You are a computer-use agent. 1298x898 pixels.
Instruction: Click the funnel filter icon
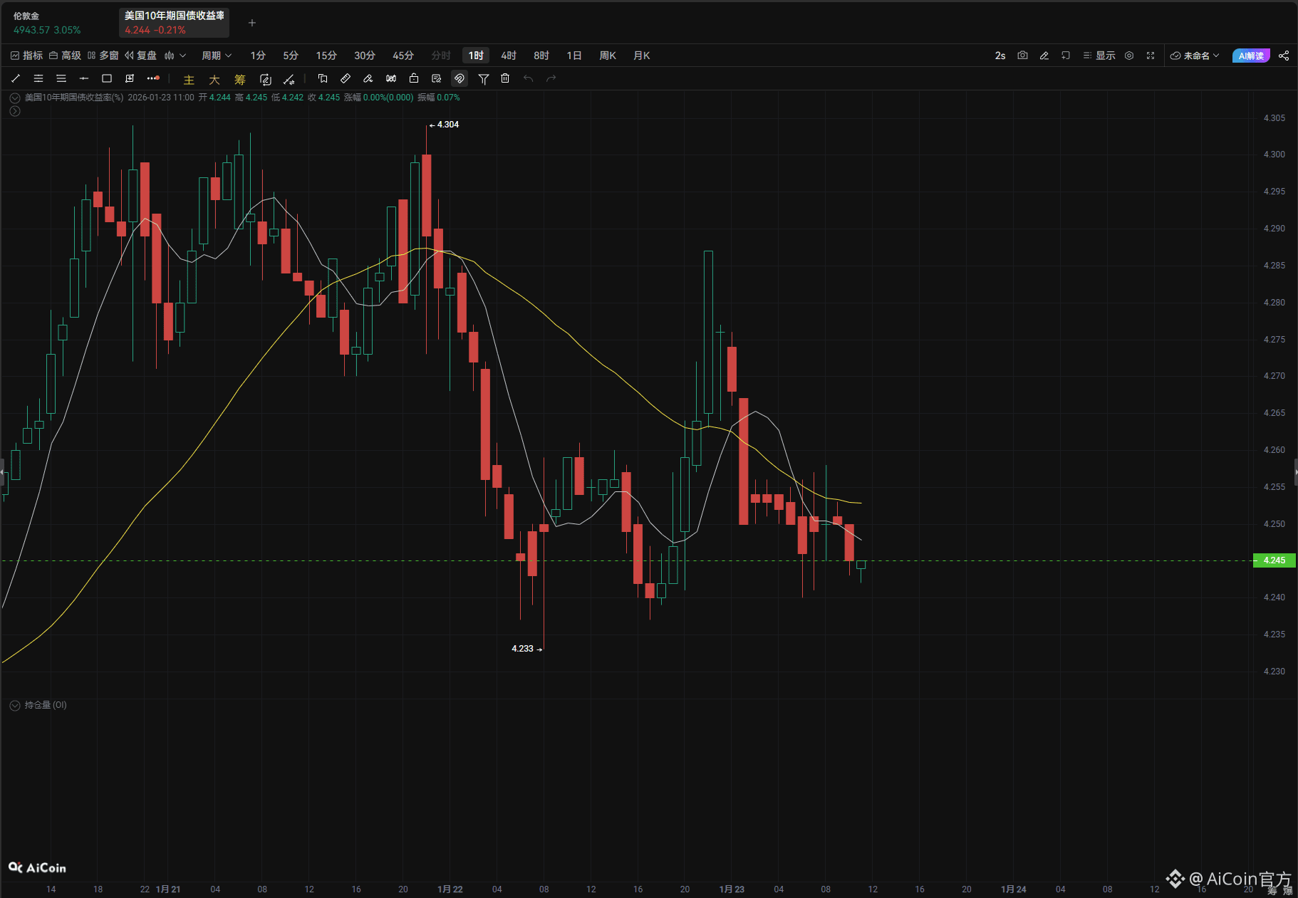pos(484,78)
